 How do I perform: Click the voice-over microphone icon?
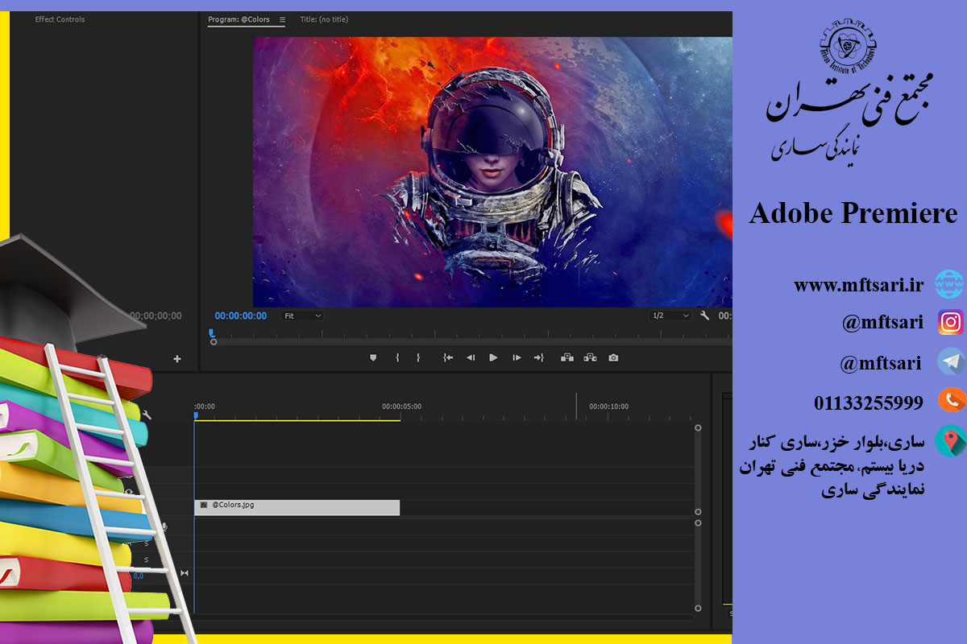(164, 527)
